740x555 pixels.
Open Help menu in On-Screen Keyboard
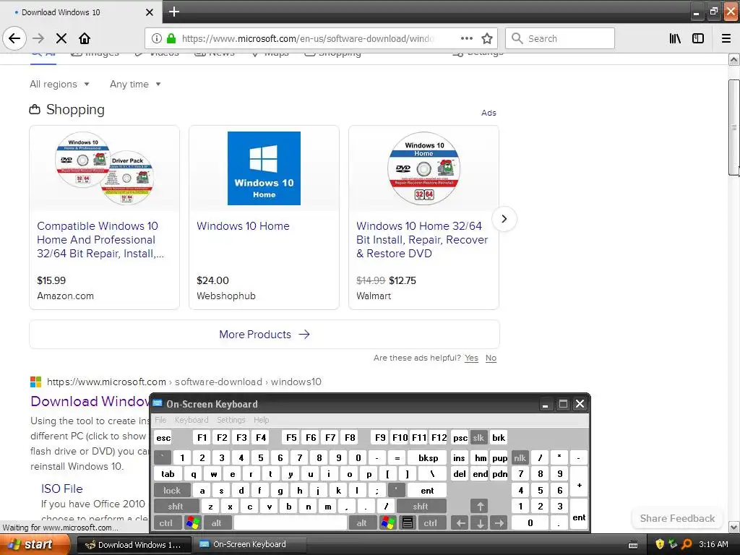click(x=261, y=420)
